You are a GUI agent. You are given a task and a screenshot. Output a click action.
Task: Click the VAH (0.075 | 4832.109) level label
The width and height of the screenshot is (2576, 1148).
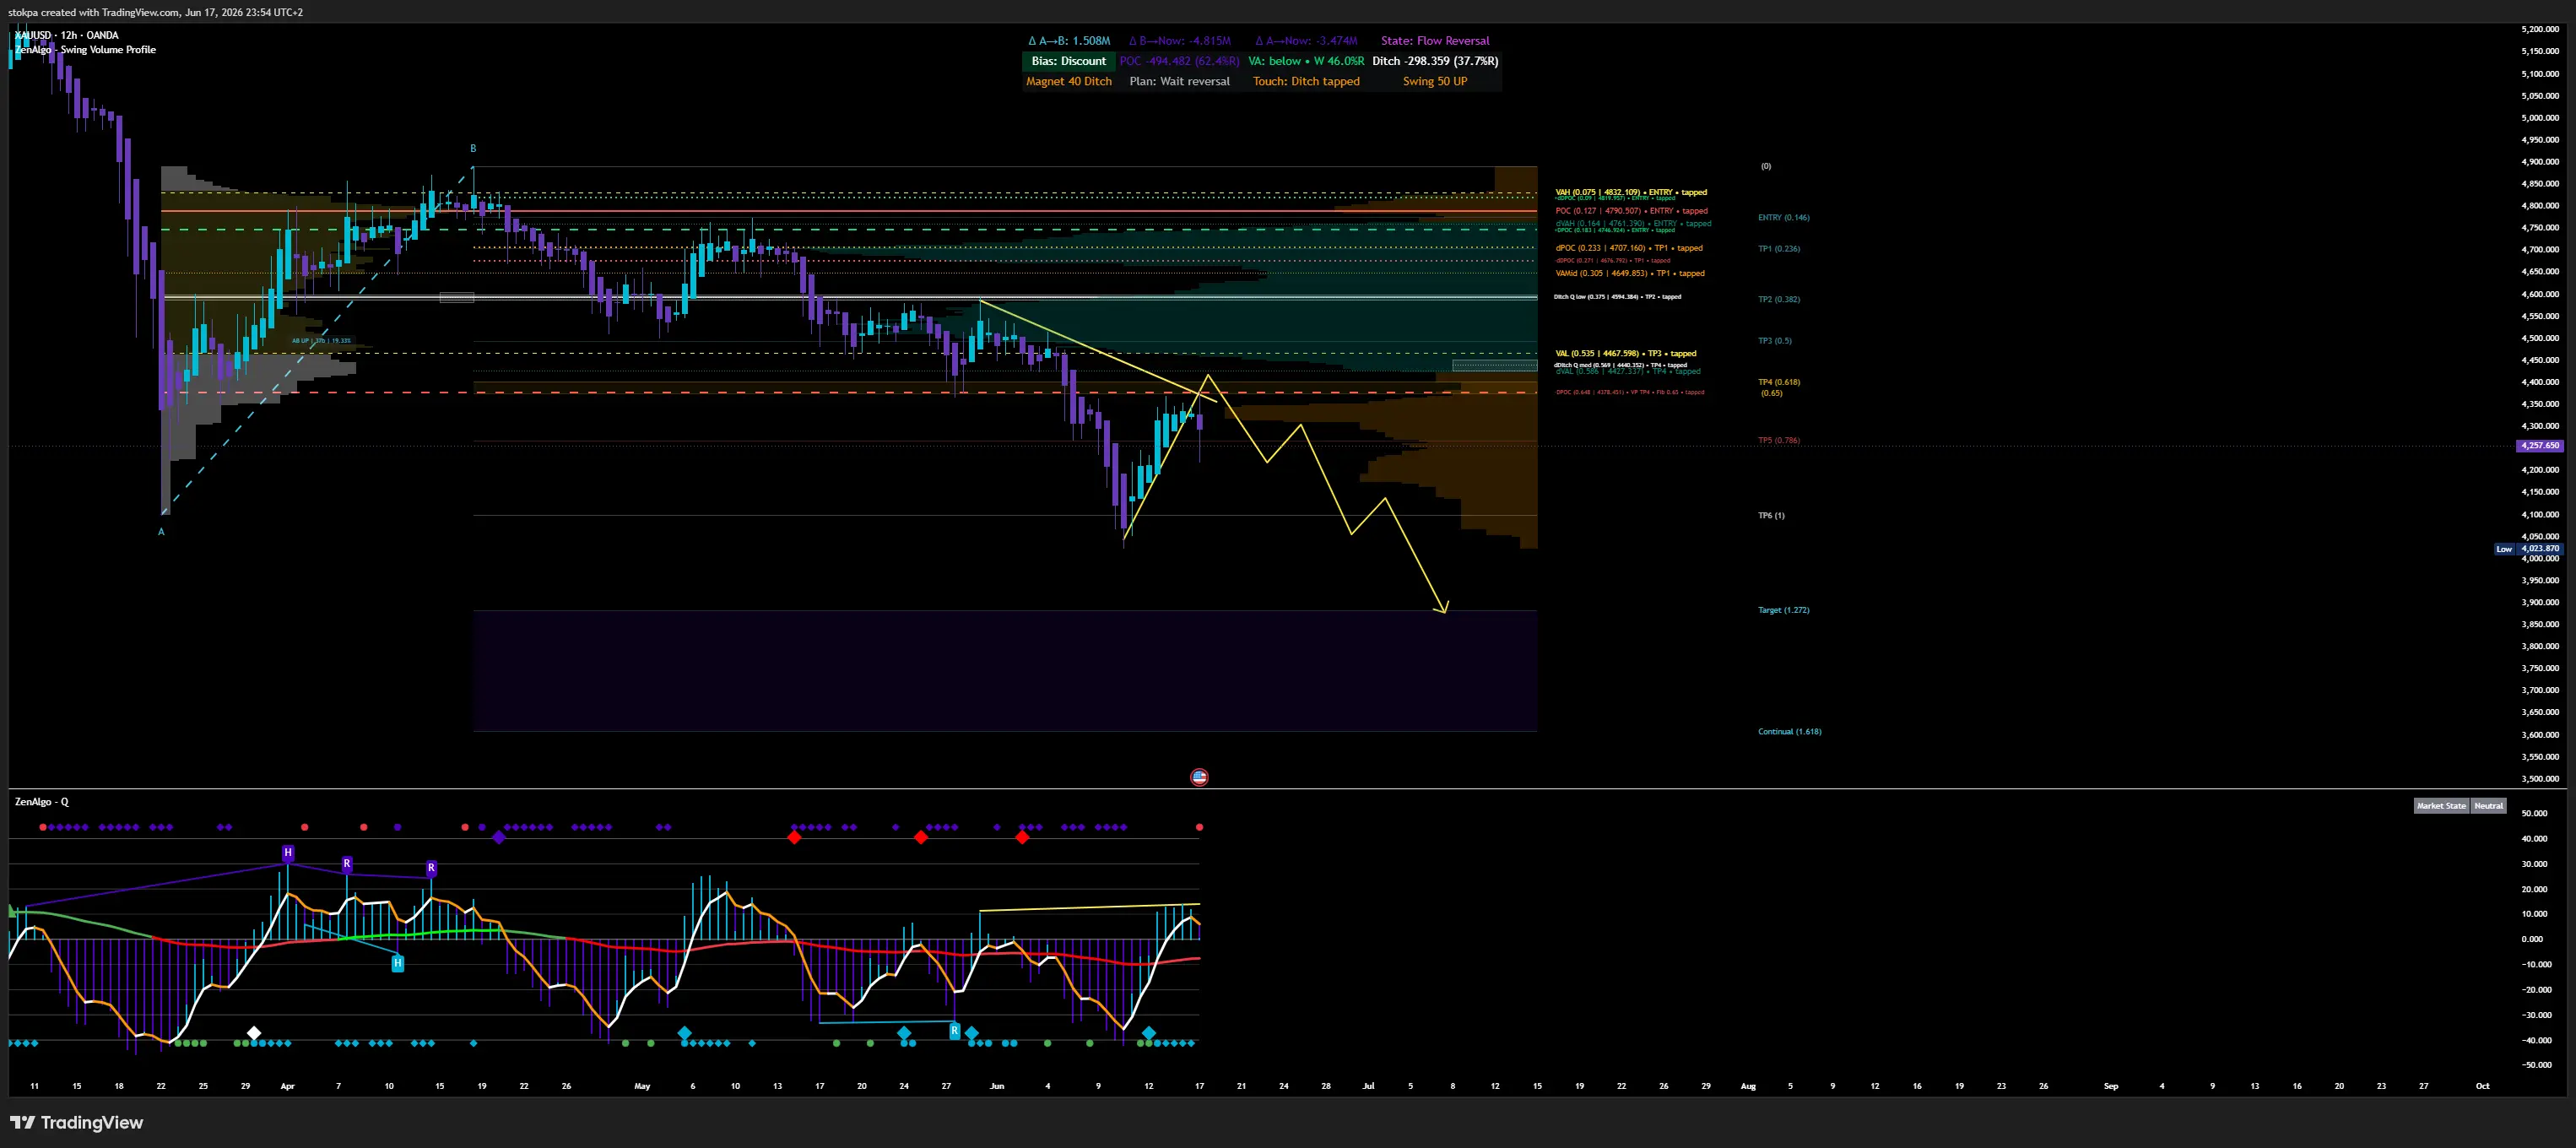1631,192
